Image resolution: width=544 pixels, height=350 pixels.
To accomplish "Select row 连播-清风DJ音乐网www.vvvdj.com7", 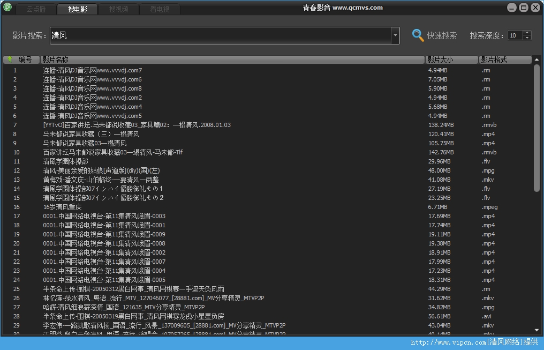I will tap(267, 70).
